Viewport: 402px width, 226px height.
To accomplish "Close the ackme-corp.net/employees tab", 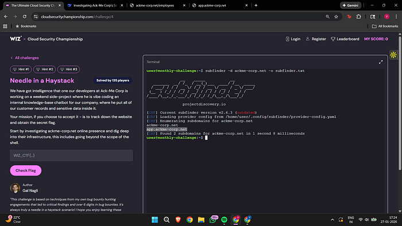I will point(184,5).
